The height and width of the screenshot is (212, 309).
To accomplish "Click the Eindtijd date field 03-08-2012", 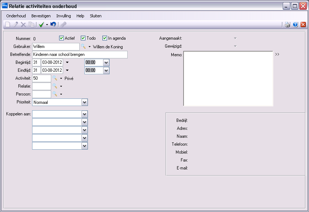I will 52,70.
